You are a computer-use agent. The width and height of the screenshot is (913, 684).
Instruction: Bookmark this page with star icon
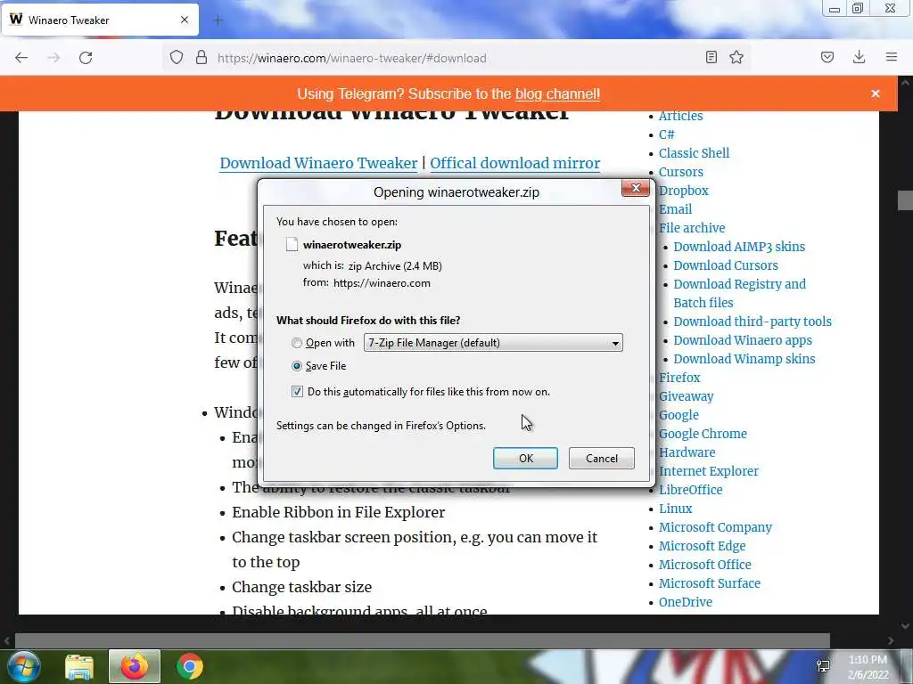tap(736, 58)
